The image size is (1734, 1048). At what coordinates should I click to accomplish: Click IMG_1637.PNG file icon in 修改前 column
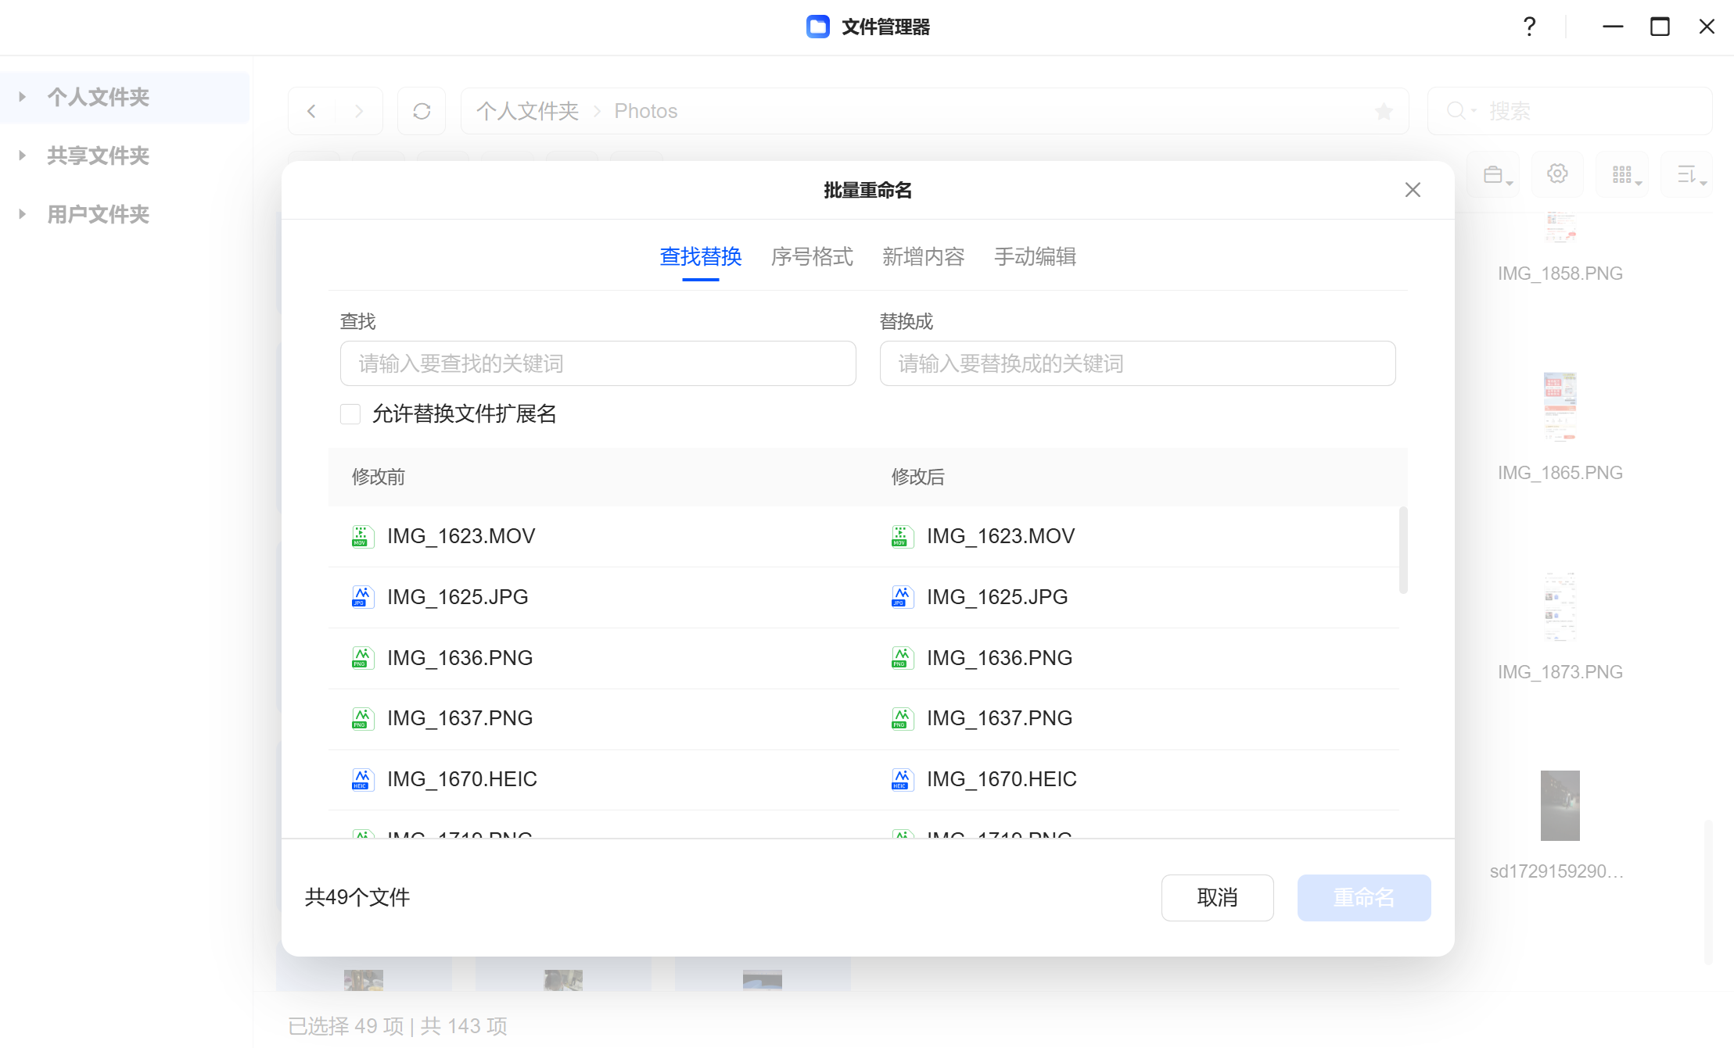pyautogui.click(x=361, y=718)
